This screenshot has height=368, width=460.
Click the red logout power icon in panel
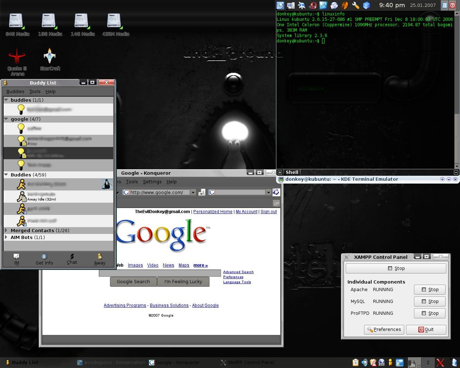point(452,5)
